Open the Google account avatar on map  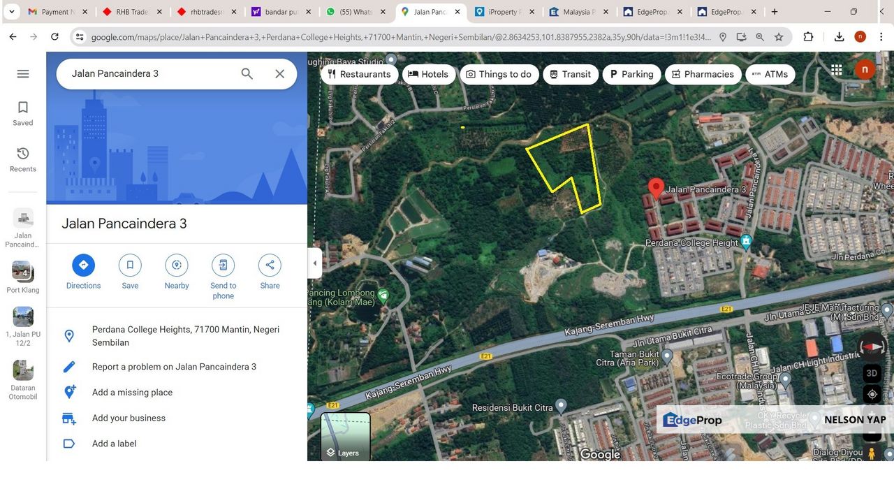click(865, 69)
